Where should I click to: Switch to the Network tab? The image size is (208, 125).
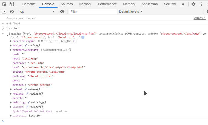click(x=85, y=4)
